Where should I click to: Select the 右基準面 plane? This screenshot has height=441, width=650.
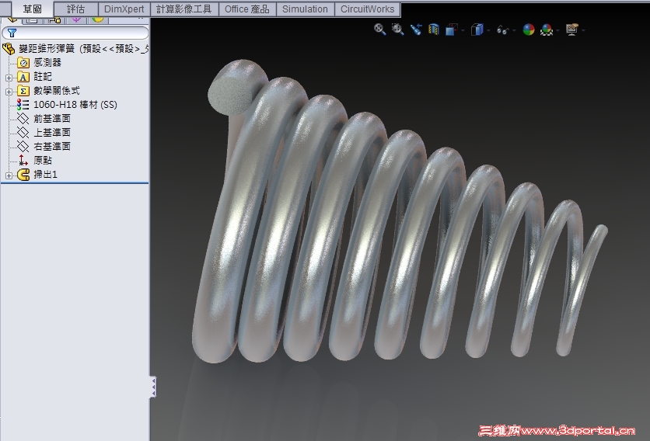point(52,147)
